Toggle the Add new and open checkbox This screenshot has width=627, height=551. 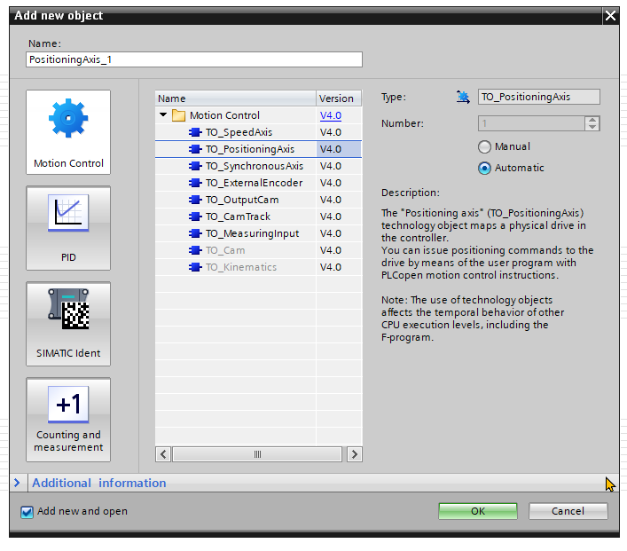click(27, 512)
